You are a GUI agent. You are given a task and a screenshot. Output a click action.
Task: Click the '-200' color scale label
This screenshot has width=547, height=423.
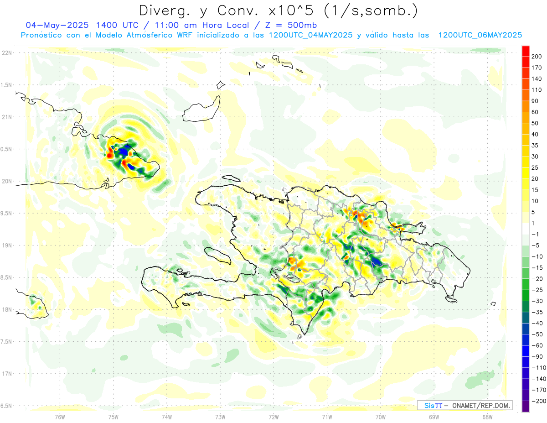click(539, 401)
